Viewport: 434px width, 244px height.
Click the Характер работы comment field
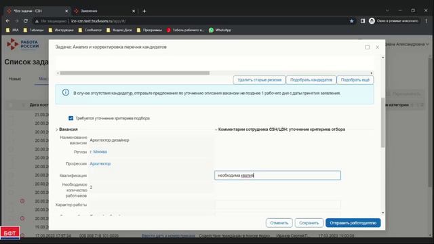coord(277,205)
